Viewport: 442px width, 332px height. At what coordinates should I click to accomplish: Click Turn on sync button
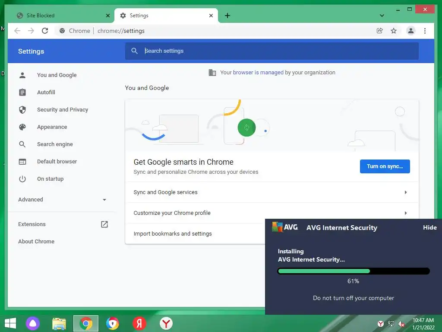[x=385, y=166]
